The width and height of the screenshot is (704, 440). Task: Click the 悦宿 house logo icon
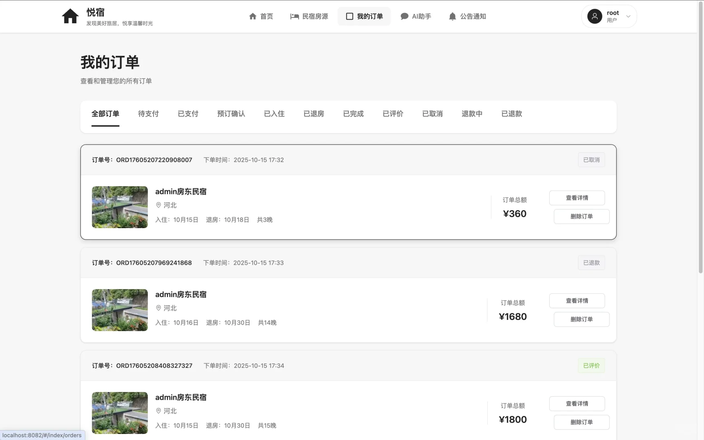pos(70,16)
